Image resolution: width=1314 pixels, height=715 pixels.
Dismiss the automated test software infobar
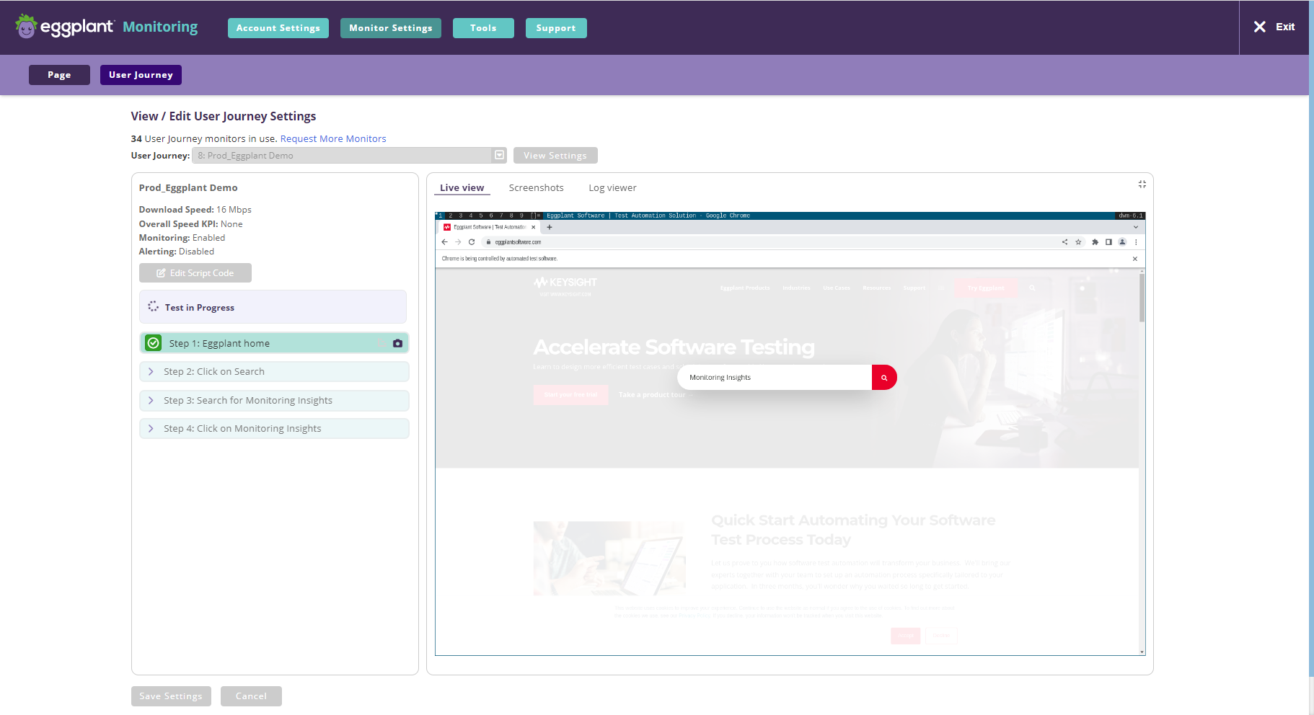click(x=1135, y=259)
